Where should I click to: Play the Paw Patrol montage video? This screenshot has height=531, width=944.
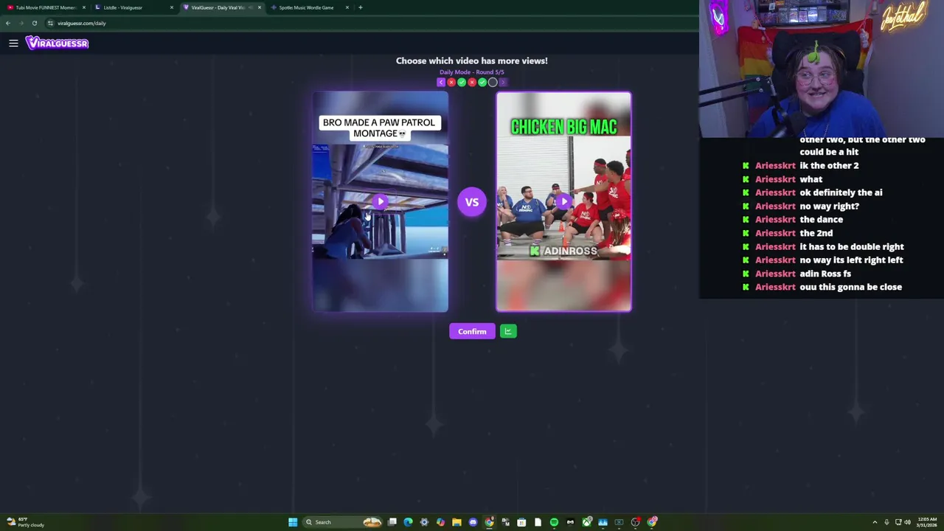[x=380, y=201]
